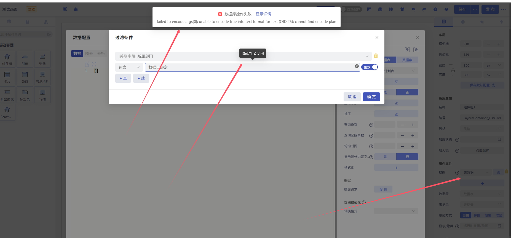This screenshot has width=511, height=238.
Task: Open 显示详情 error details link
Action: tap(263, 14)
